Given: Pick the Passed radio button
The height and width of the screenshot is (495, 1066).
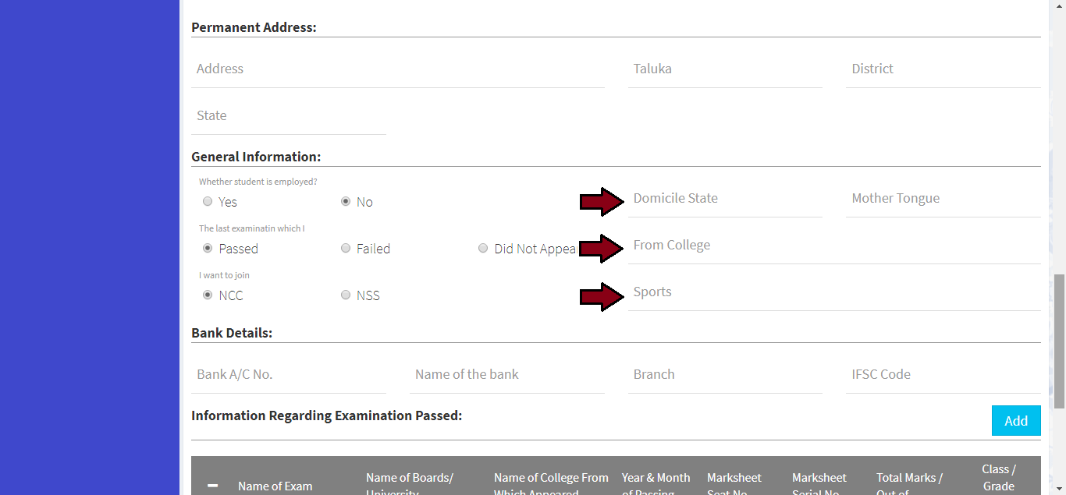Looking at the screenshot, I should (208, 249).
